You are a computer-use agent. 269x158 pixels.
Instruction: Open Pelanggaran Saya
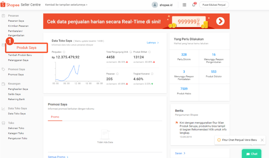[x=18, y=60]
